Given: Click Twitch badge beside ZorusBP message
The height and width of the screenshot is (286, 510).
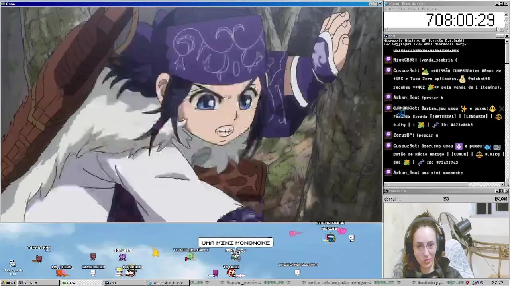Looking at the screenshot, I should click(388, 135).
